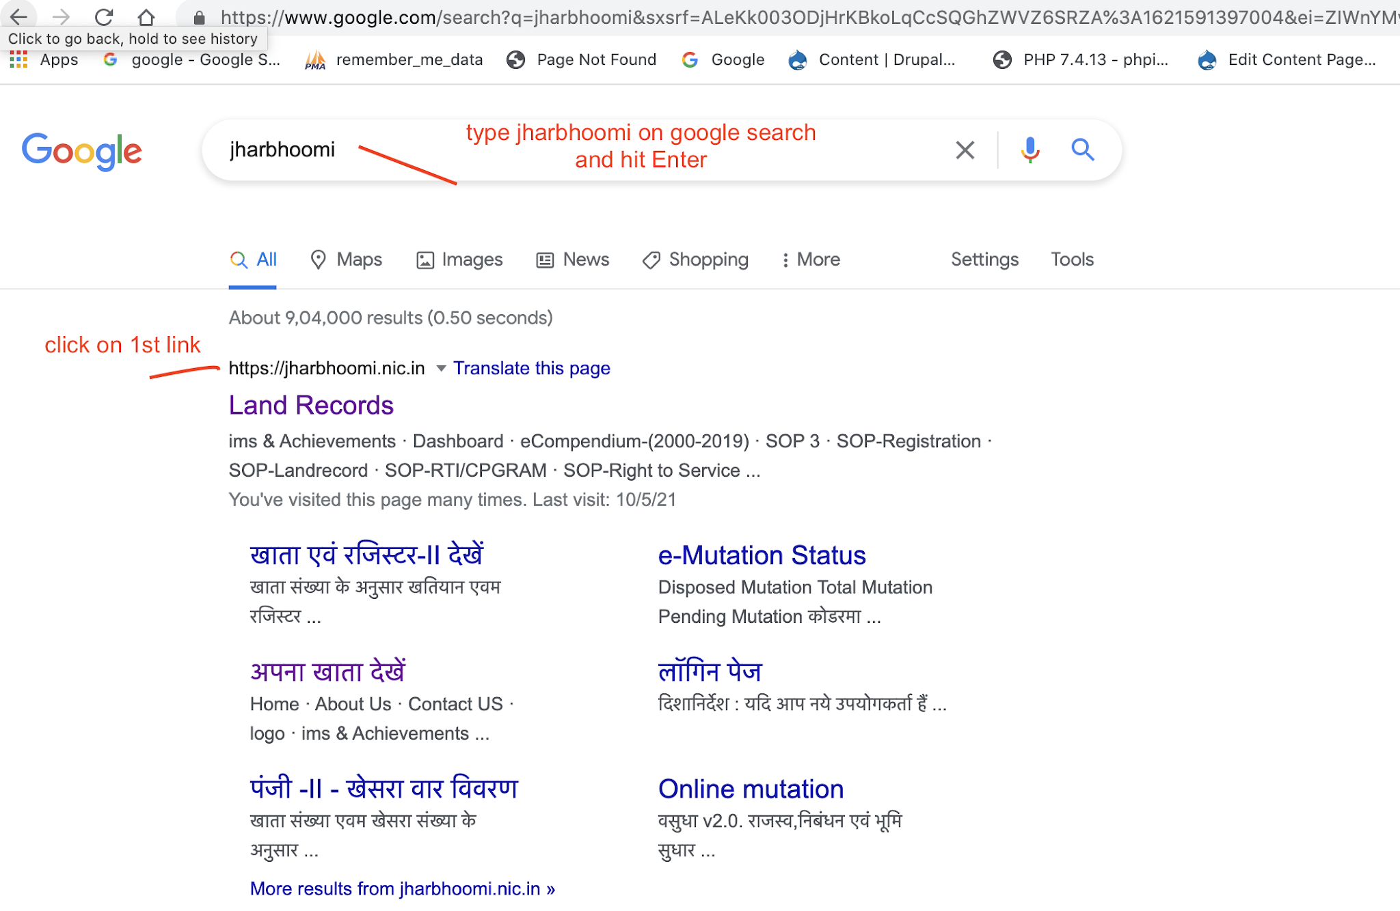Open e-Mutation Status sitelink
1400x911 pixels.
(762, 555)
